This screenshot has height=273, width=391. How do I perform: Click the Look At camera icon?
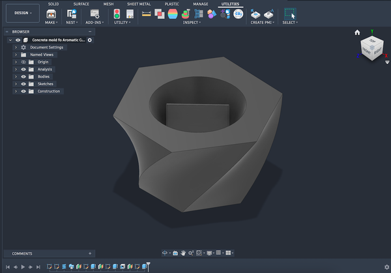click(175, 253)
